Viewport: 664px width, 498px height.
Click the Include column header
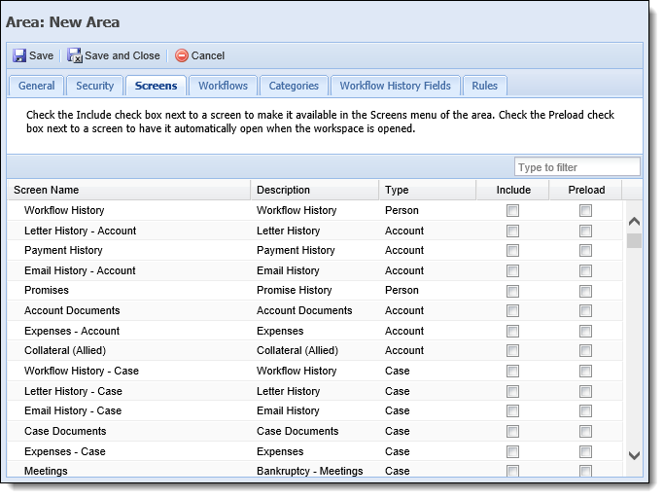pos(512,190)
